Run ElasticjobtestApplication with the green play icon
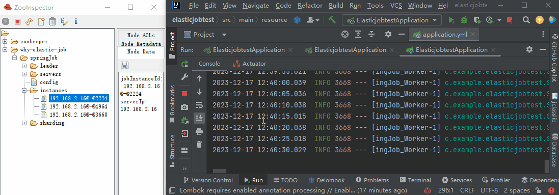This screenshot has height=195, width=559. [x=451, y=20]
